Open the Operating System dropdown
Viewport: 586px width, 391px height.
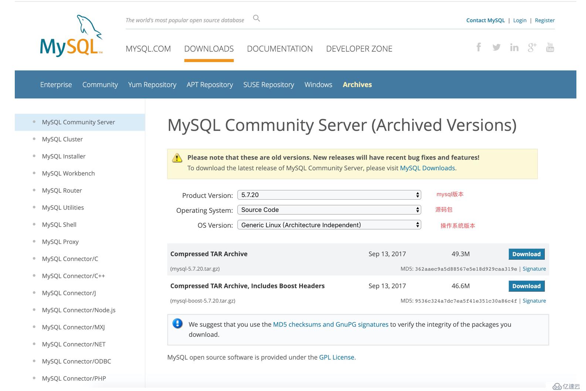coord(329,210)
